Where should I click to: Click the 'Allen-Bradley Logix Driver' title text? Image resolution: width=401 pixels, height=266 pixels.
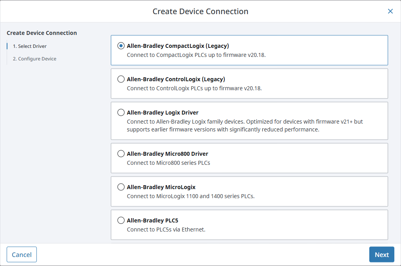(163, 113)
